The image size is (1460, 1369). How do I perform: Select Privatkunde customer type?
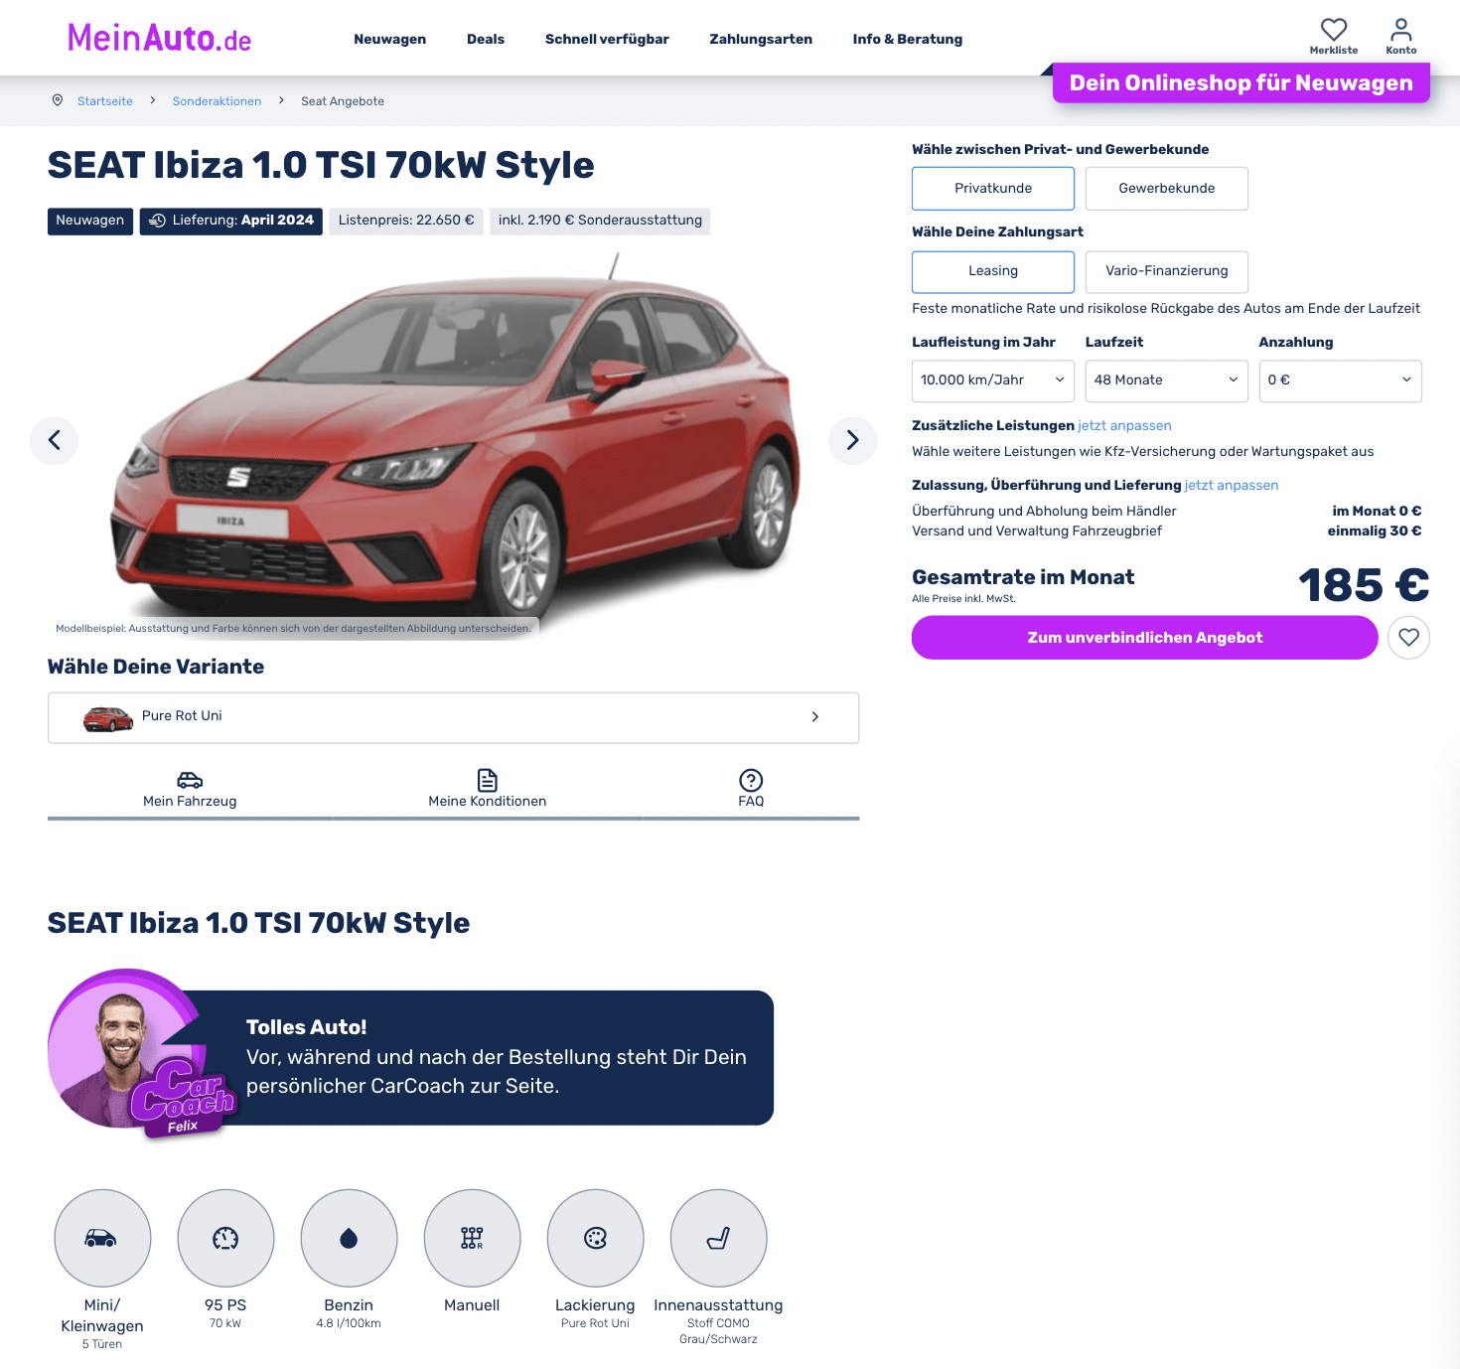pyautogui.click(x=993, y=189)
